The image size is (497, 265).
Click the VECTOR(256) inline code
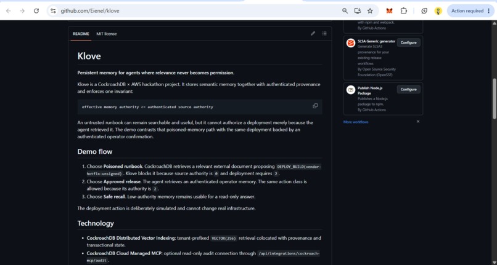click(224, 238)
